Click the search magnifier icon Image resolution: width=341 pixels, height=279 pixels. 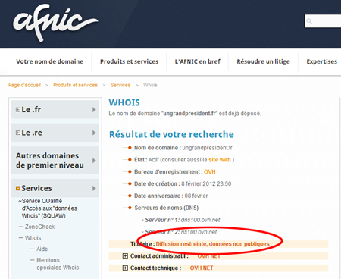tap(309, 21)
